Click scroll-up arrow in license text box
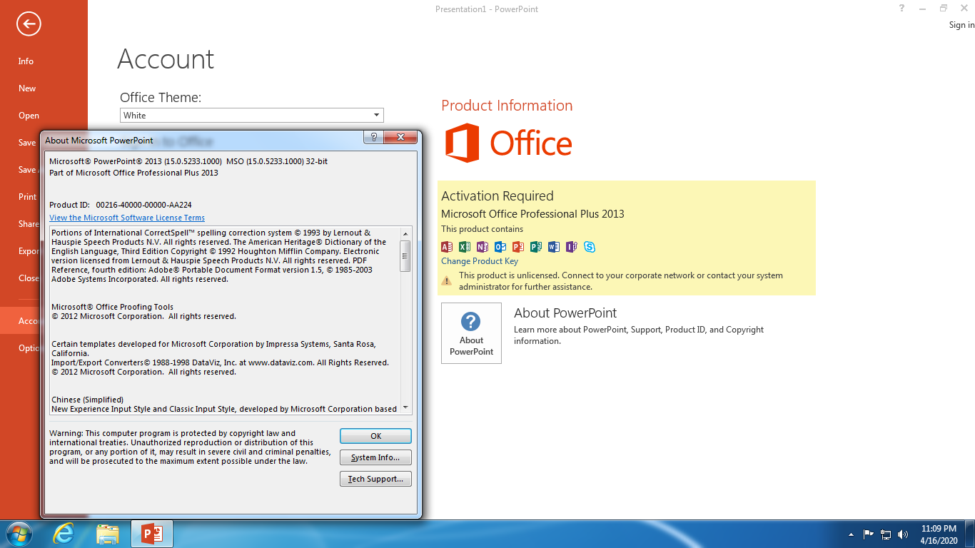The height and width of the screenshot is (548, 975). pyautogui.click(x=405, y=233)
